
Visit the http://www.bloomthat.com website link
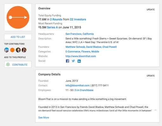(x=81, y=56)
